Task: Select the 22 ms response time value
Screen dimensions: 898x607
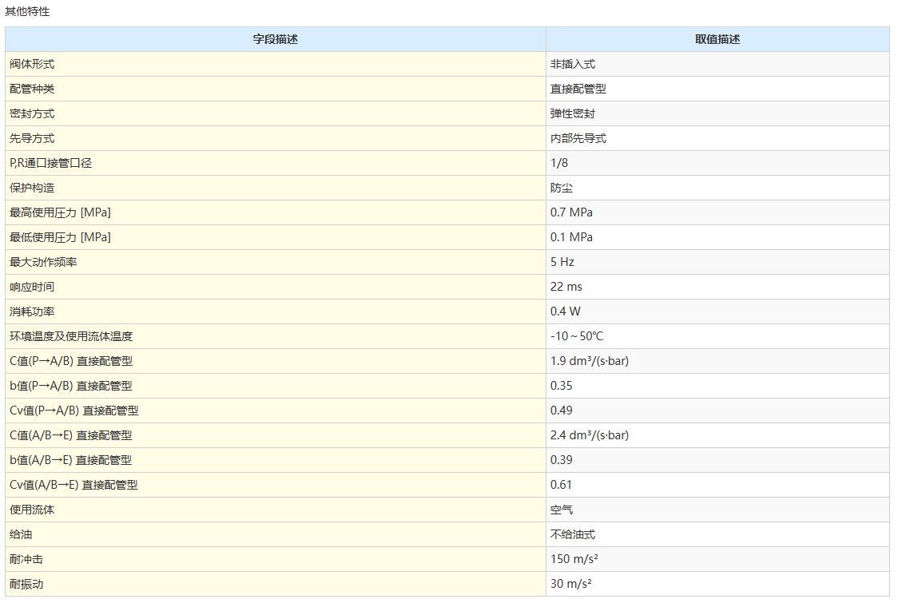Action: pyautogui.click(x=566, y=287)
